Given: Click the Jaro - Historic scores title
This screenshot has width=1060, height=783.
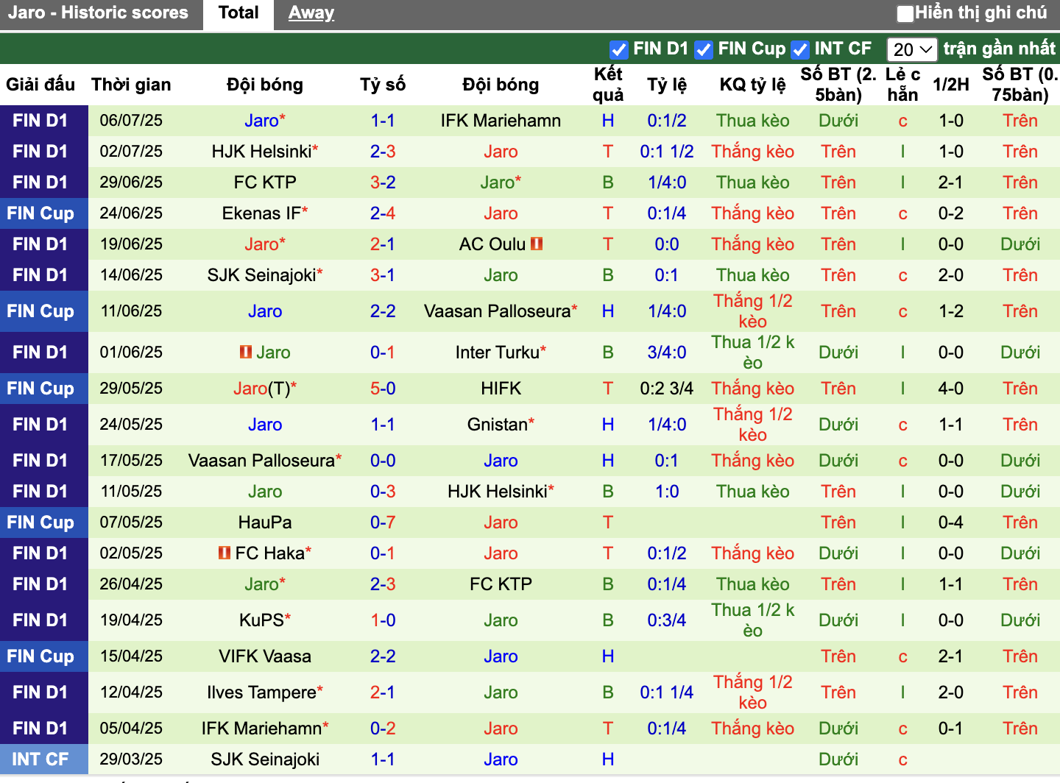Looking at the screenshot, I should pyautogui.click(x=98, y=13).
